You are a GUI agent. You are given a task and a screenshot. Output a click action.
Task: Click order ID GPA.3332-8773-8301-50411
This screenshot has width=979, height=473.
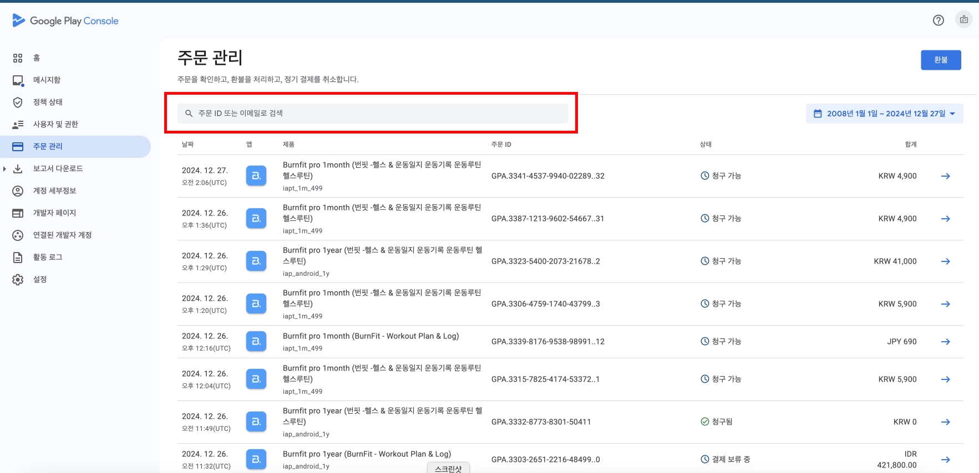(541, 422)
